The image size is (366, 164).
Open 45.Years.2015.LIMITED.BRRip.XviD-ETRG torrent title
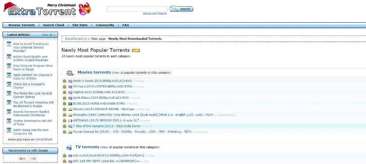tap(102, 86)
